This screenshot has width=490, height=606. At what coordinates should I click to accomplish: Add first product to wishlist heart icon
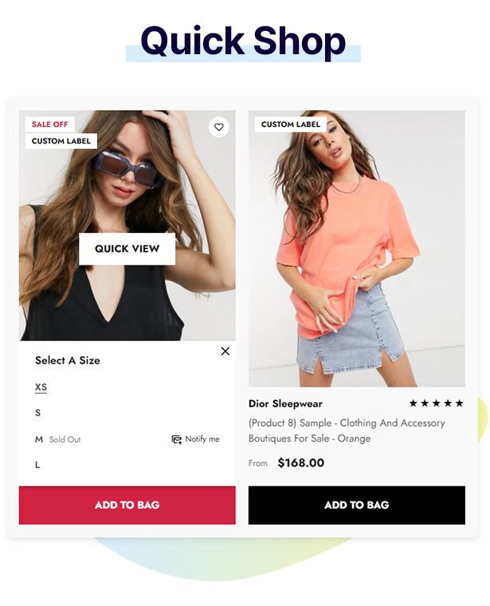[x=218, y=127]
